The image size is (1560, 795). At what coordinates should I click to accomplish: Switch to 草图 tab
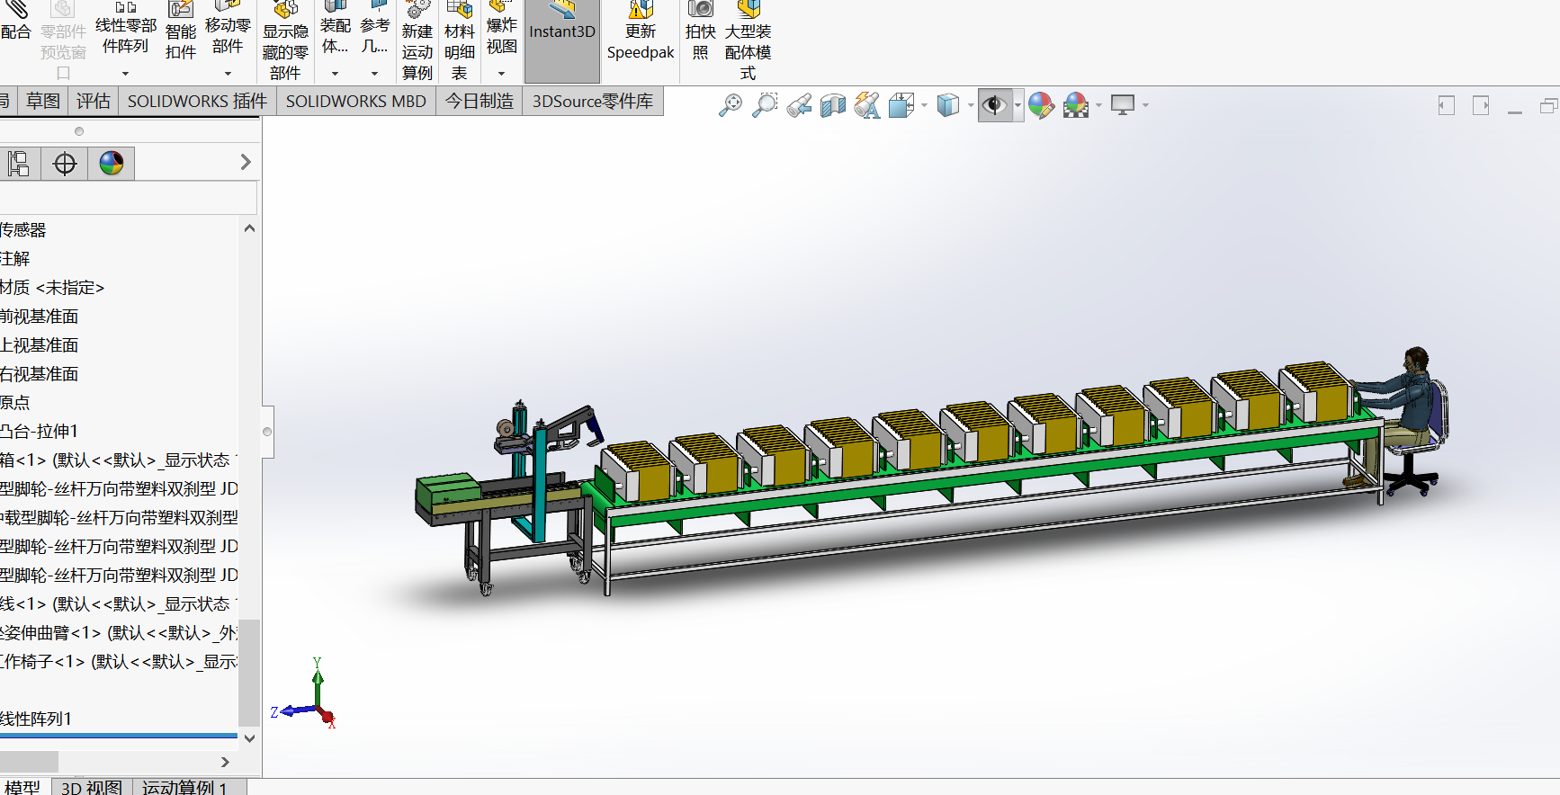coord(43,101)
